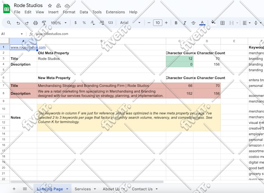Viewport: 264px width, 193px height.
Task: Open the search menus magnifier tool
Action: (9, 23)
